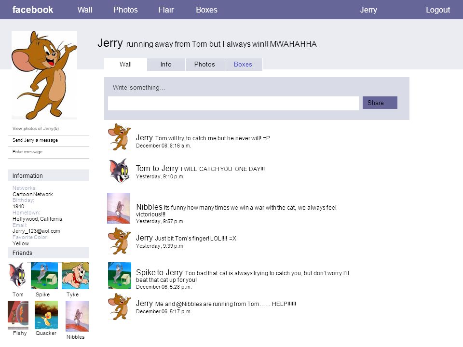Click 'Spike to Jerry' post author name
The image size is (463, 347).
coord(159,272)
